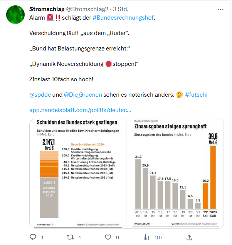
Task: Click the reply count number 1
Action: (42, 238)
